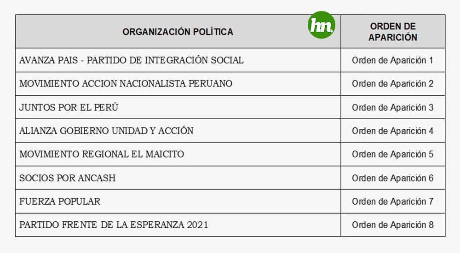
Task: Select the ORDEN DE APARICIÓN column header
Action: (393, 31)
